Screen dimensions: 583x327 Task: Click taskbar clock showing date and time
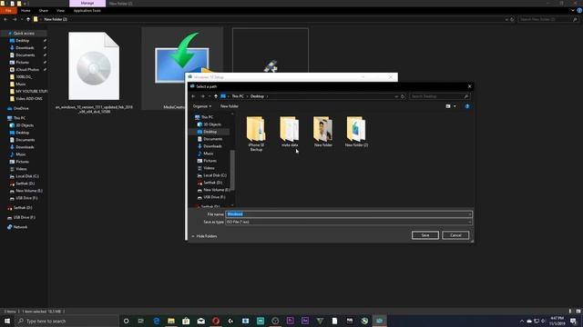(x=557, y=321)
